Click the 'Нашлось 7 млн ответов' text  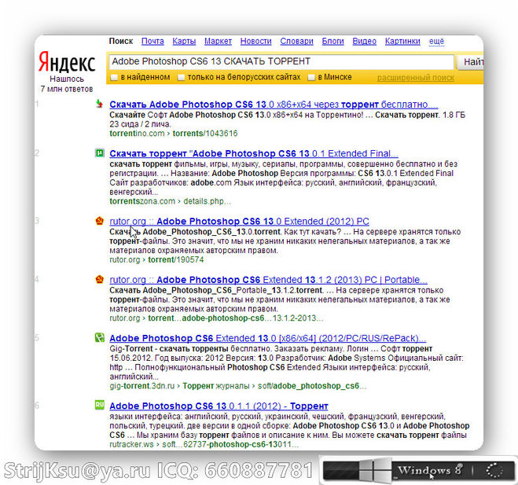click(x=67, y=84)
